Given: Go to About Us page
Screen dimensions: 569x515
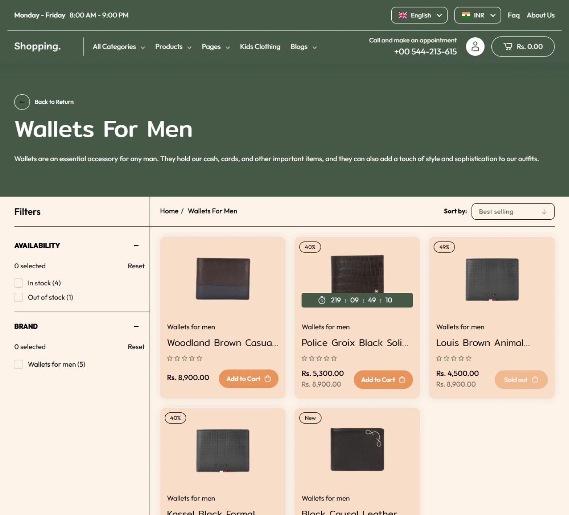Looking at the screenshot, I should [540, 15].
